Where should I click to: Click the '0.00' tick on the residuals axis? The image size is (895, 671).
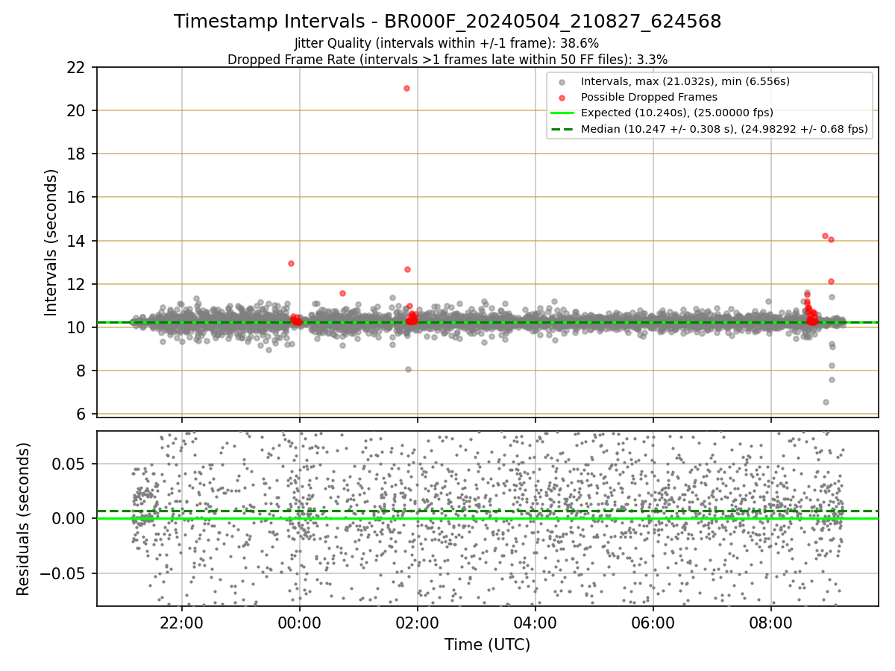(x=70, y=518)
